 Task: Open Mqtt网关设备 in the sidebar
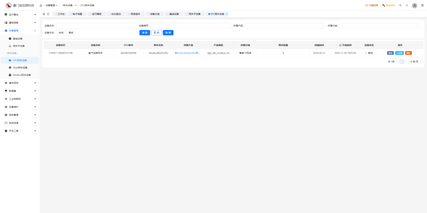[x=20, y=67]
